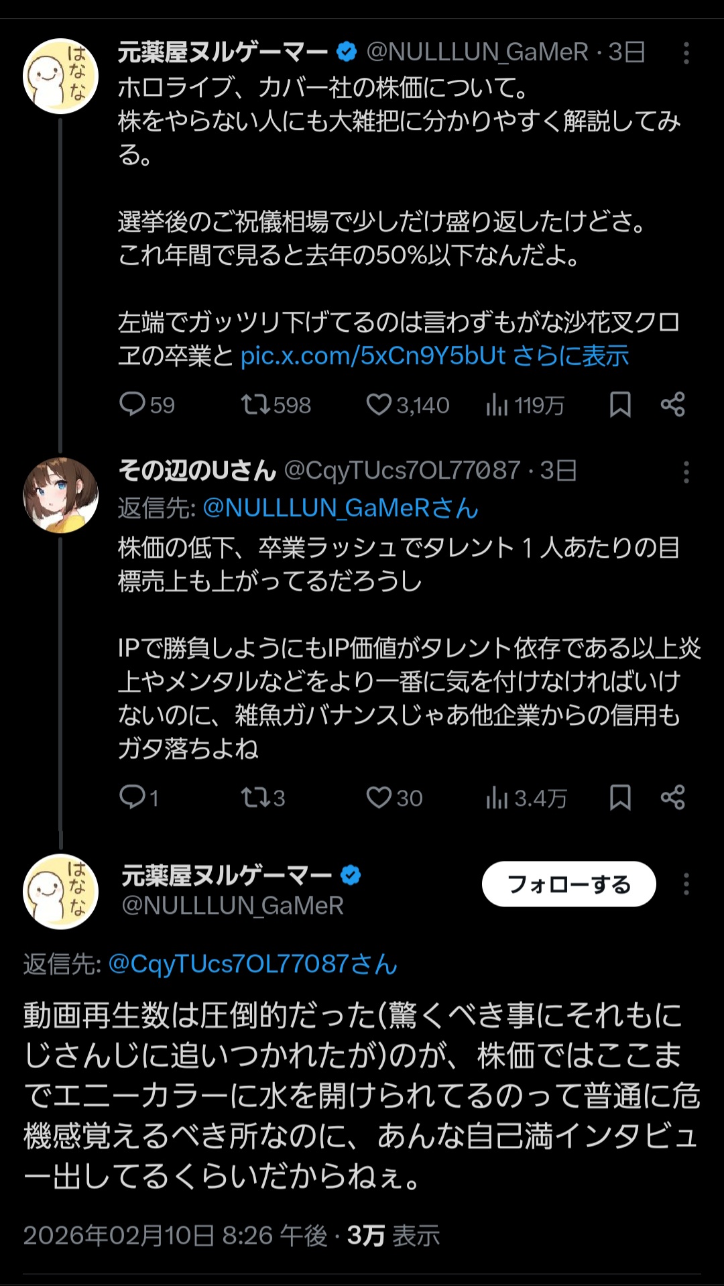724x1286 pixels.
Task: Like the reply with 30 likes
Action: point(379,797)
